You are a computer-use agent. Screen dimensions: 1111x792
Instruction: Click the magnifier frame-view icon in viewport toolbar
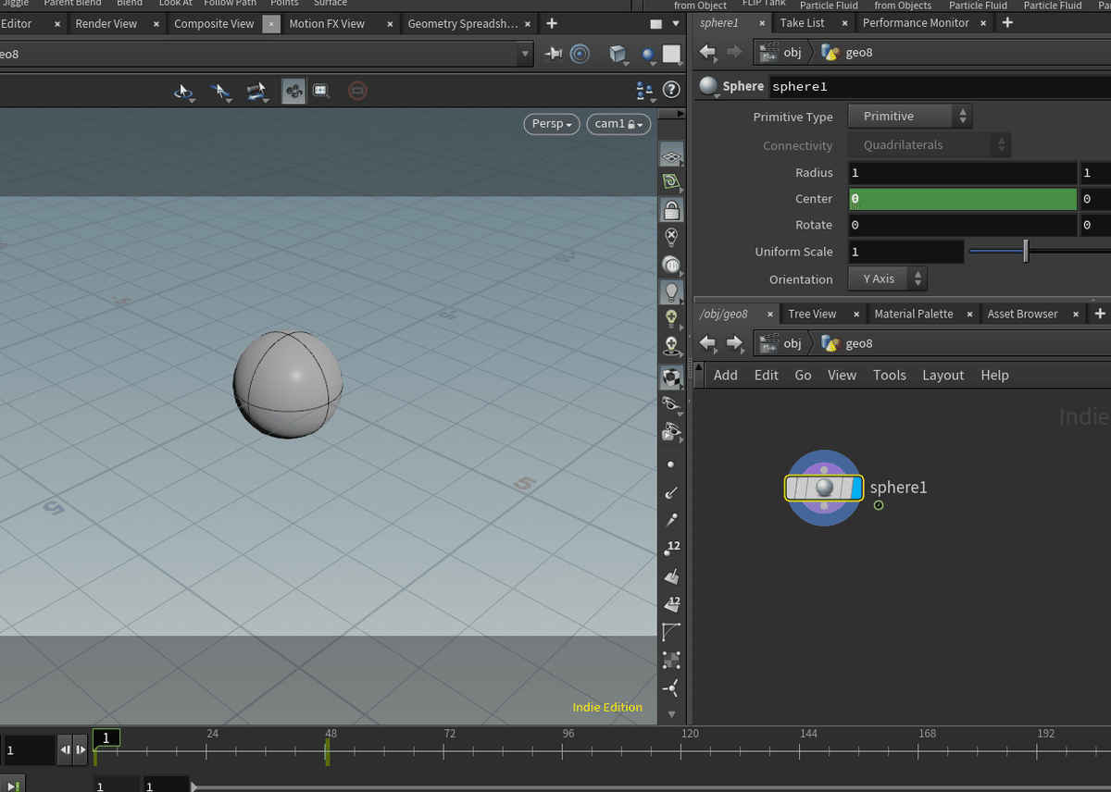click(x=321, y=91)
